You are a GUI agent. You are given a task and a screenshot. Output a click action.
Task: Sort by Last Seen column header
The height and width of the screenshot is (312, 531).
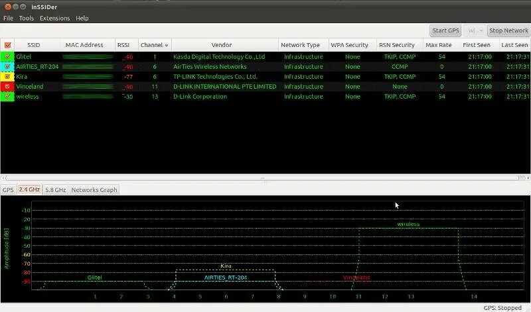coord(514,45)
